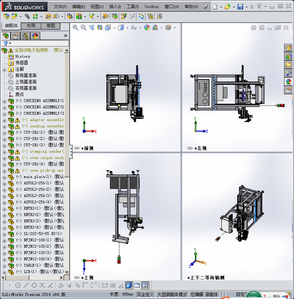
Task: Select the History tree item
Action: tap(23, 56)
